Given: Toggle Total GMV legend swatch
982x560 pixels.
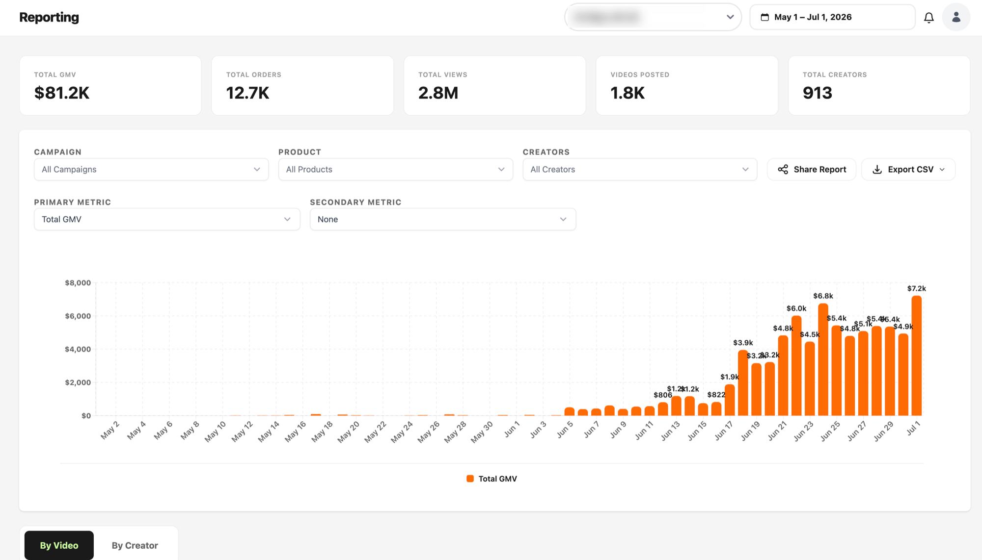Looking at the screenshot, I should coord(470,479).
